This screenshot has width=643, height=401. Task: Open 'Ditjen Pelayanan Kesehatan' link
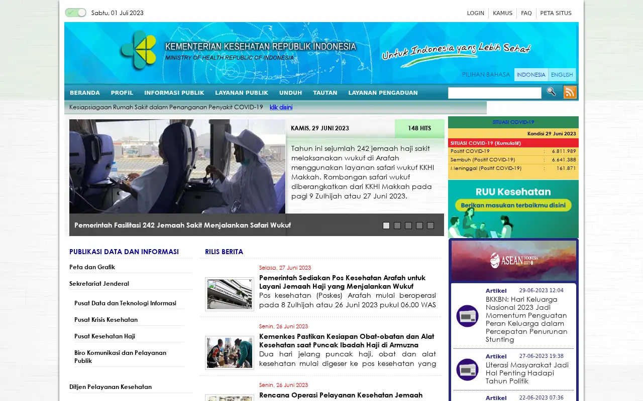(111, 387)
